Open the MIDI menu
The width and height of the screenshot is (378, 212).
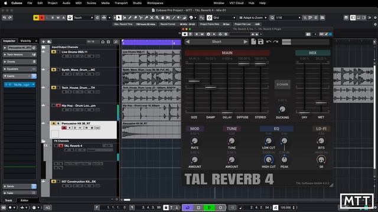tap(79, 3)
